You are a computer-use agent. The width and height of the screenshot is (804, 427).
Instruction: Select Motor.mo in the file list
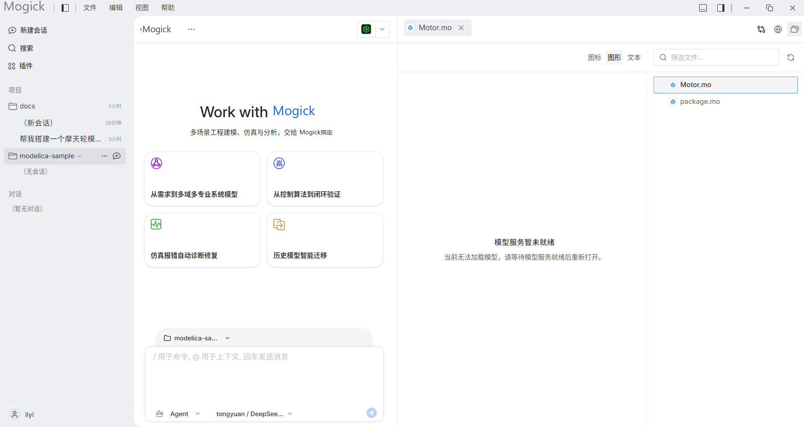coord(726,85)
